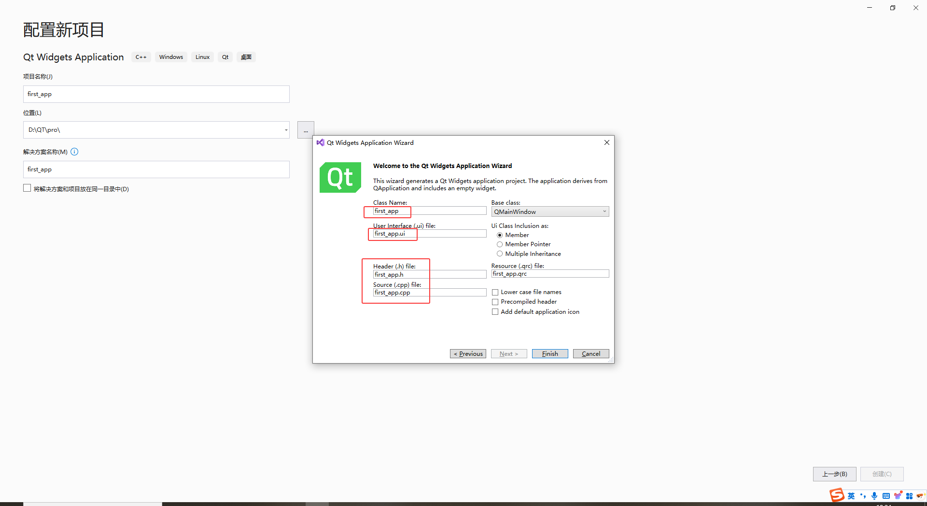Click the User Interface (.ui) file field
The image size is (927, 506).
point(430,234)
